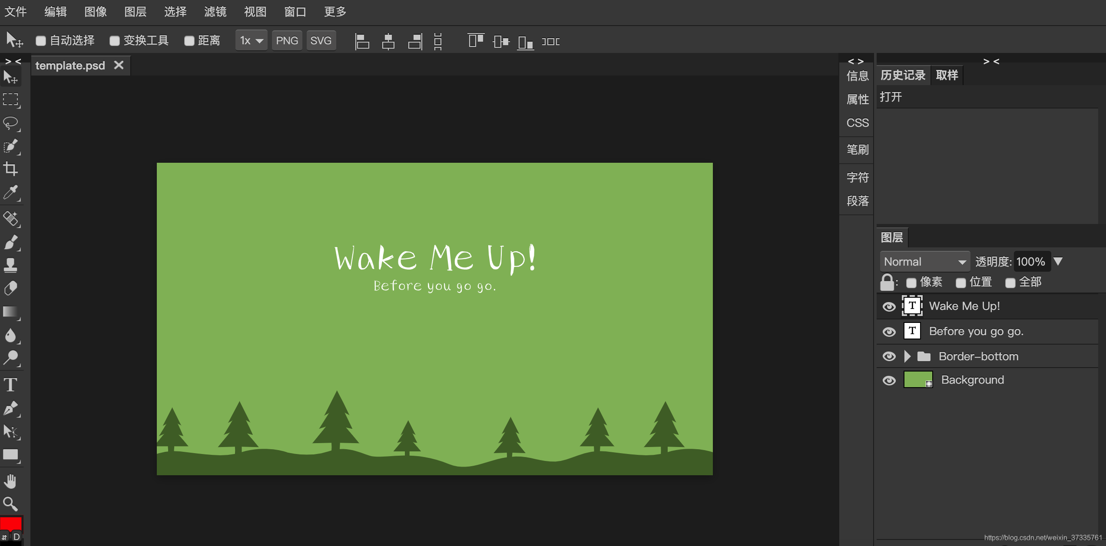Click the Background layer color swatch

click(913, 381)
